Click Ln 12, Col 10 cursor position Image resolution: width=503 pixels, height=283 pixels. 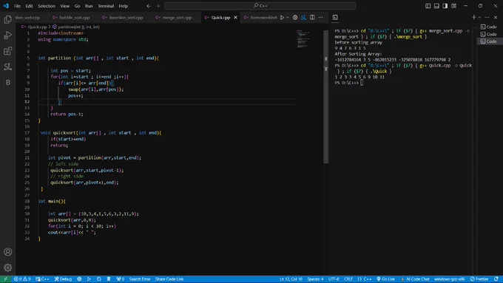coord(291,279)
